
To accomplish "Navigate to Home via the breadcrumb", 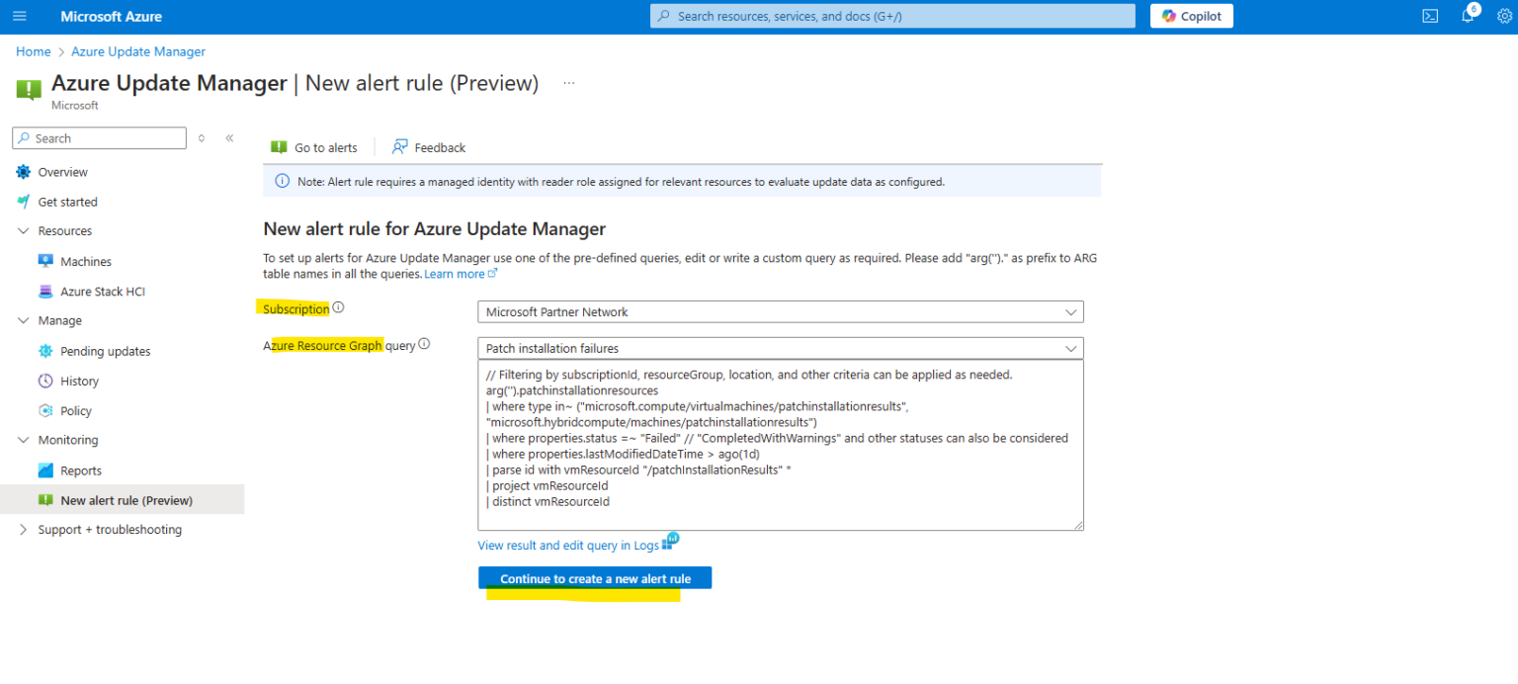I will click(33, 50).
